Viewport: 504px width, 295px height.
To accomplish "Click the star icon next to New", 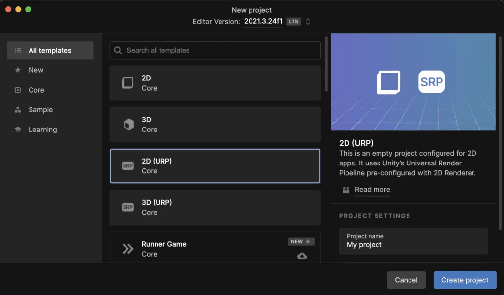I will coord(18,70).
